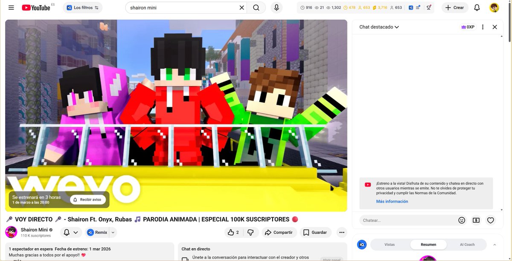Click Más información link in chat
The height and width of the screenshot is (261, 512).
tap(392, 201)
